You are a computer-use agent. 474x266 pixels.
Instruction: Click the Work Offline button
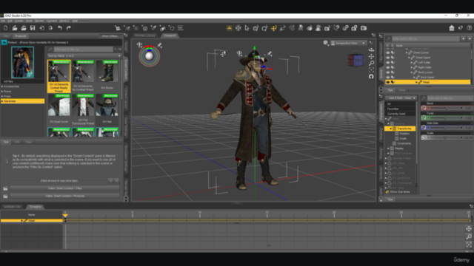[110, 36]
